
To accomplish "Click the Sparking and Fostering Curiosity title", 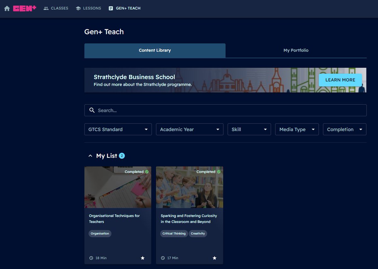I will pos(189,219).
